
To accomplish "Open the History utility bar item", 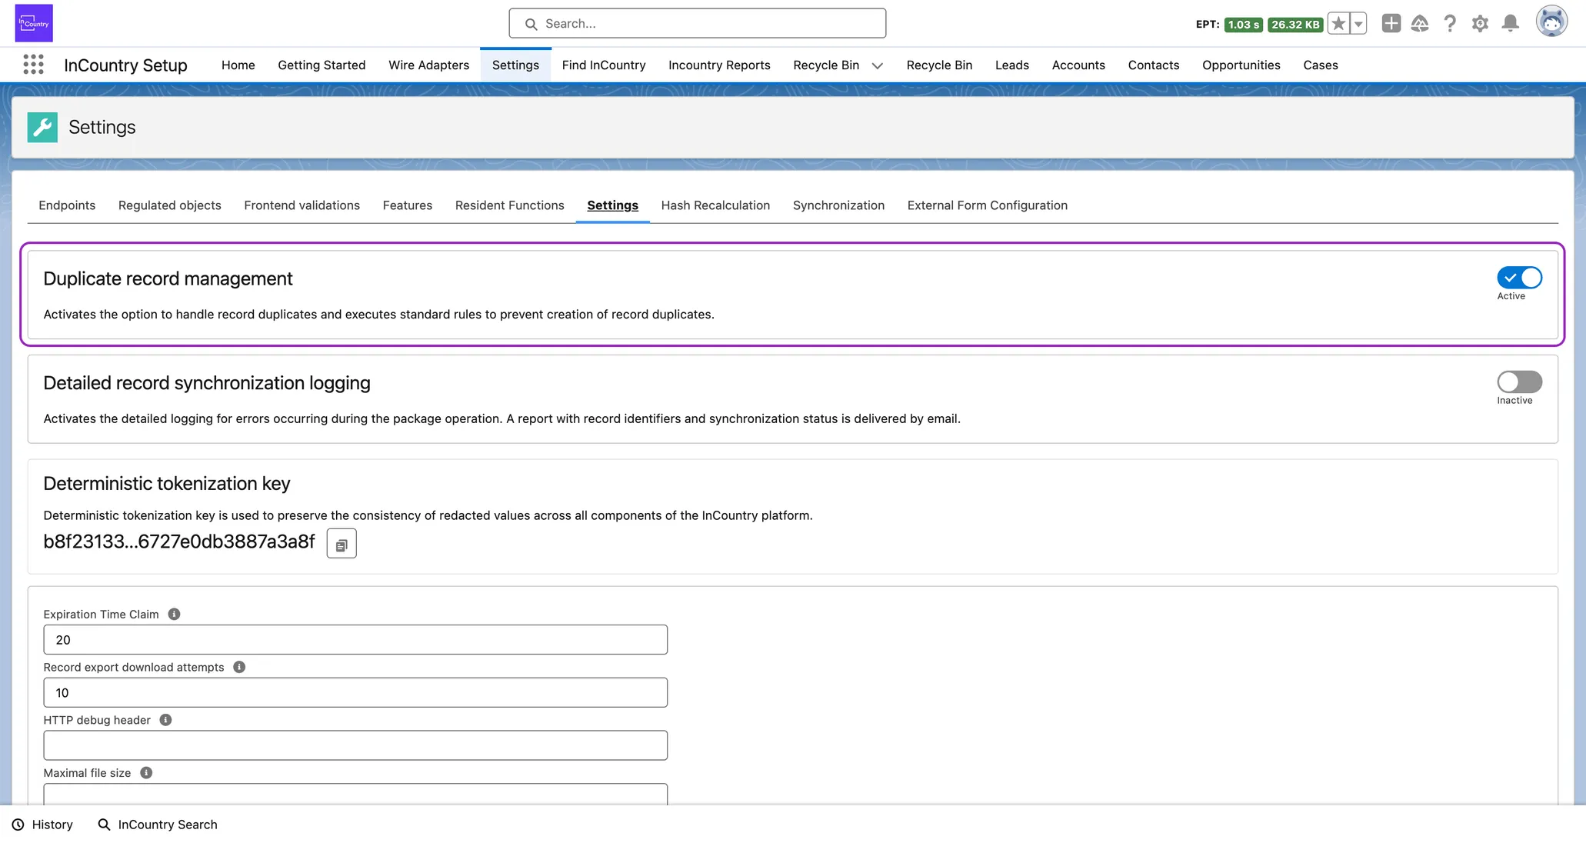I will [43, 825].
